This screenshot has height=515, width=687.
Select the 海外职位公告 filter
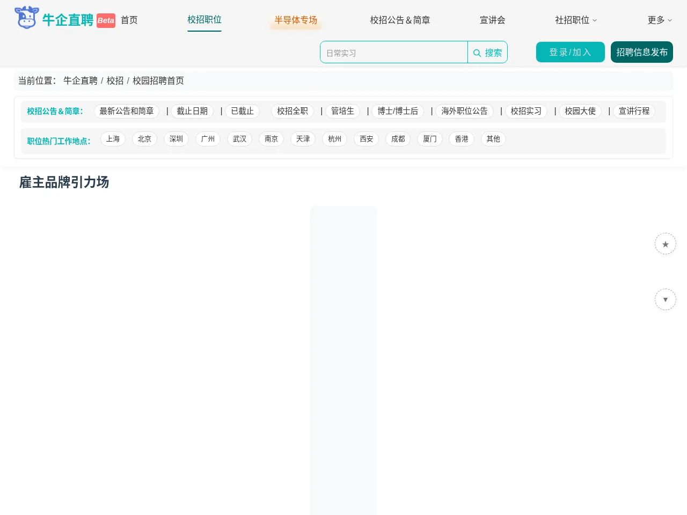[x=464, y=111]
